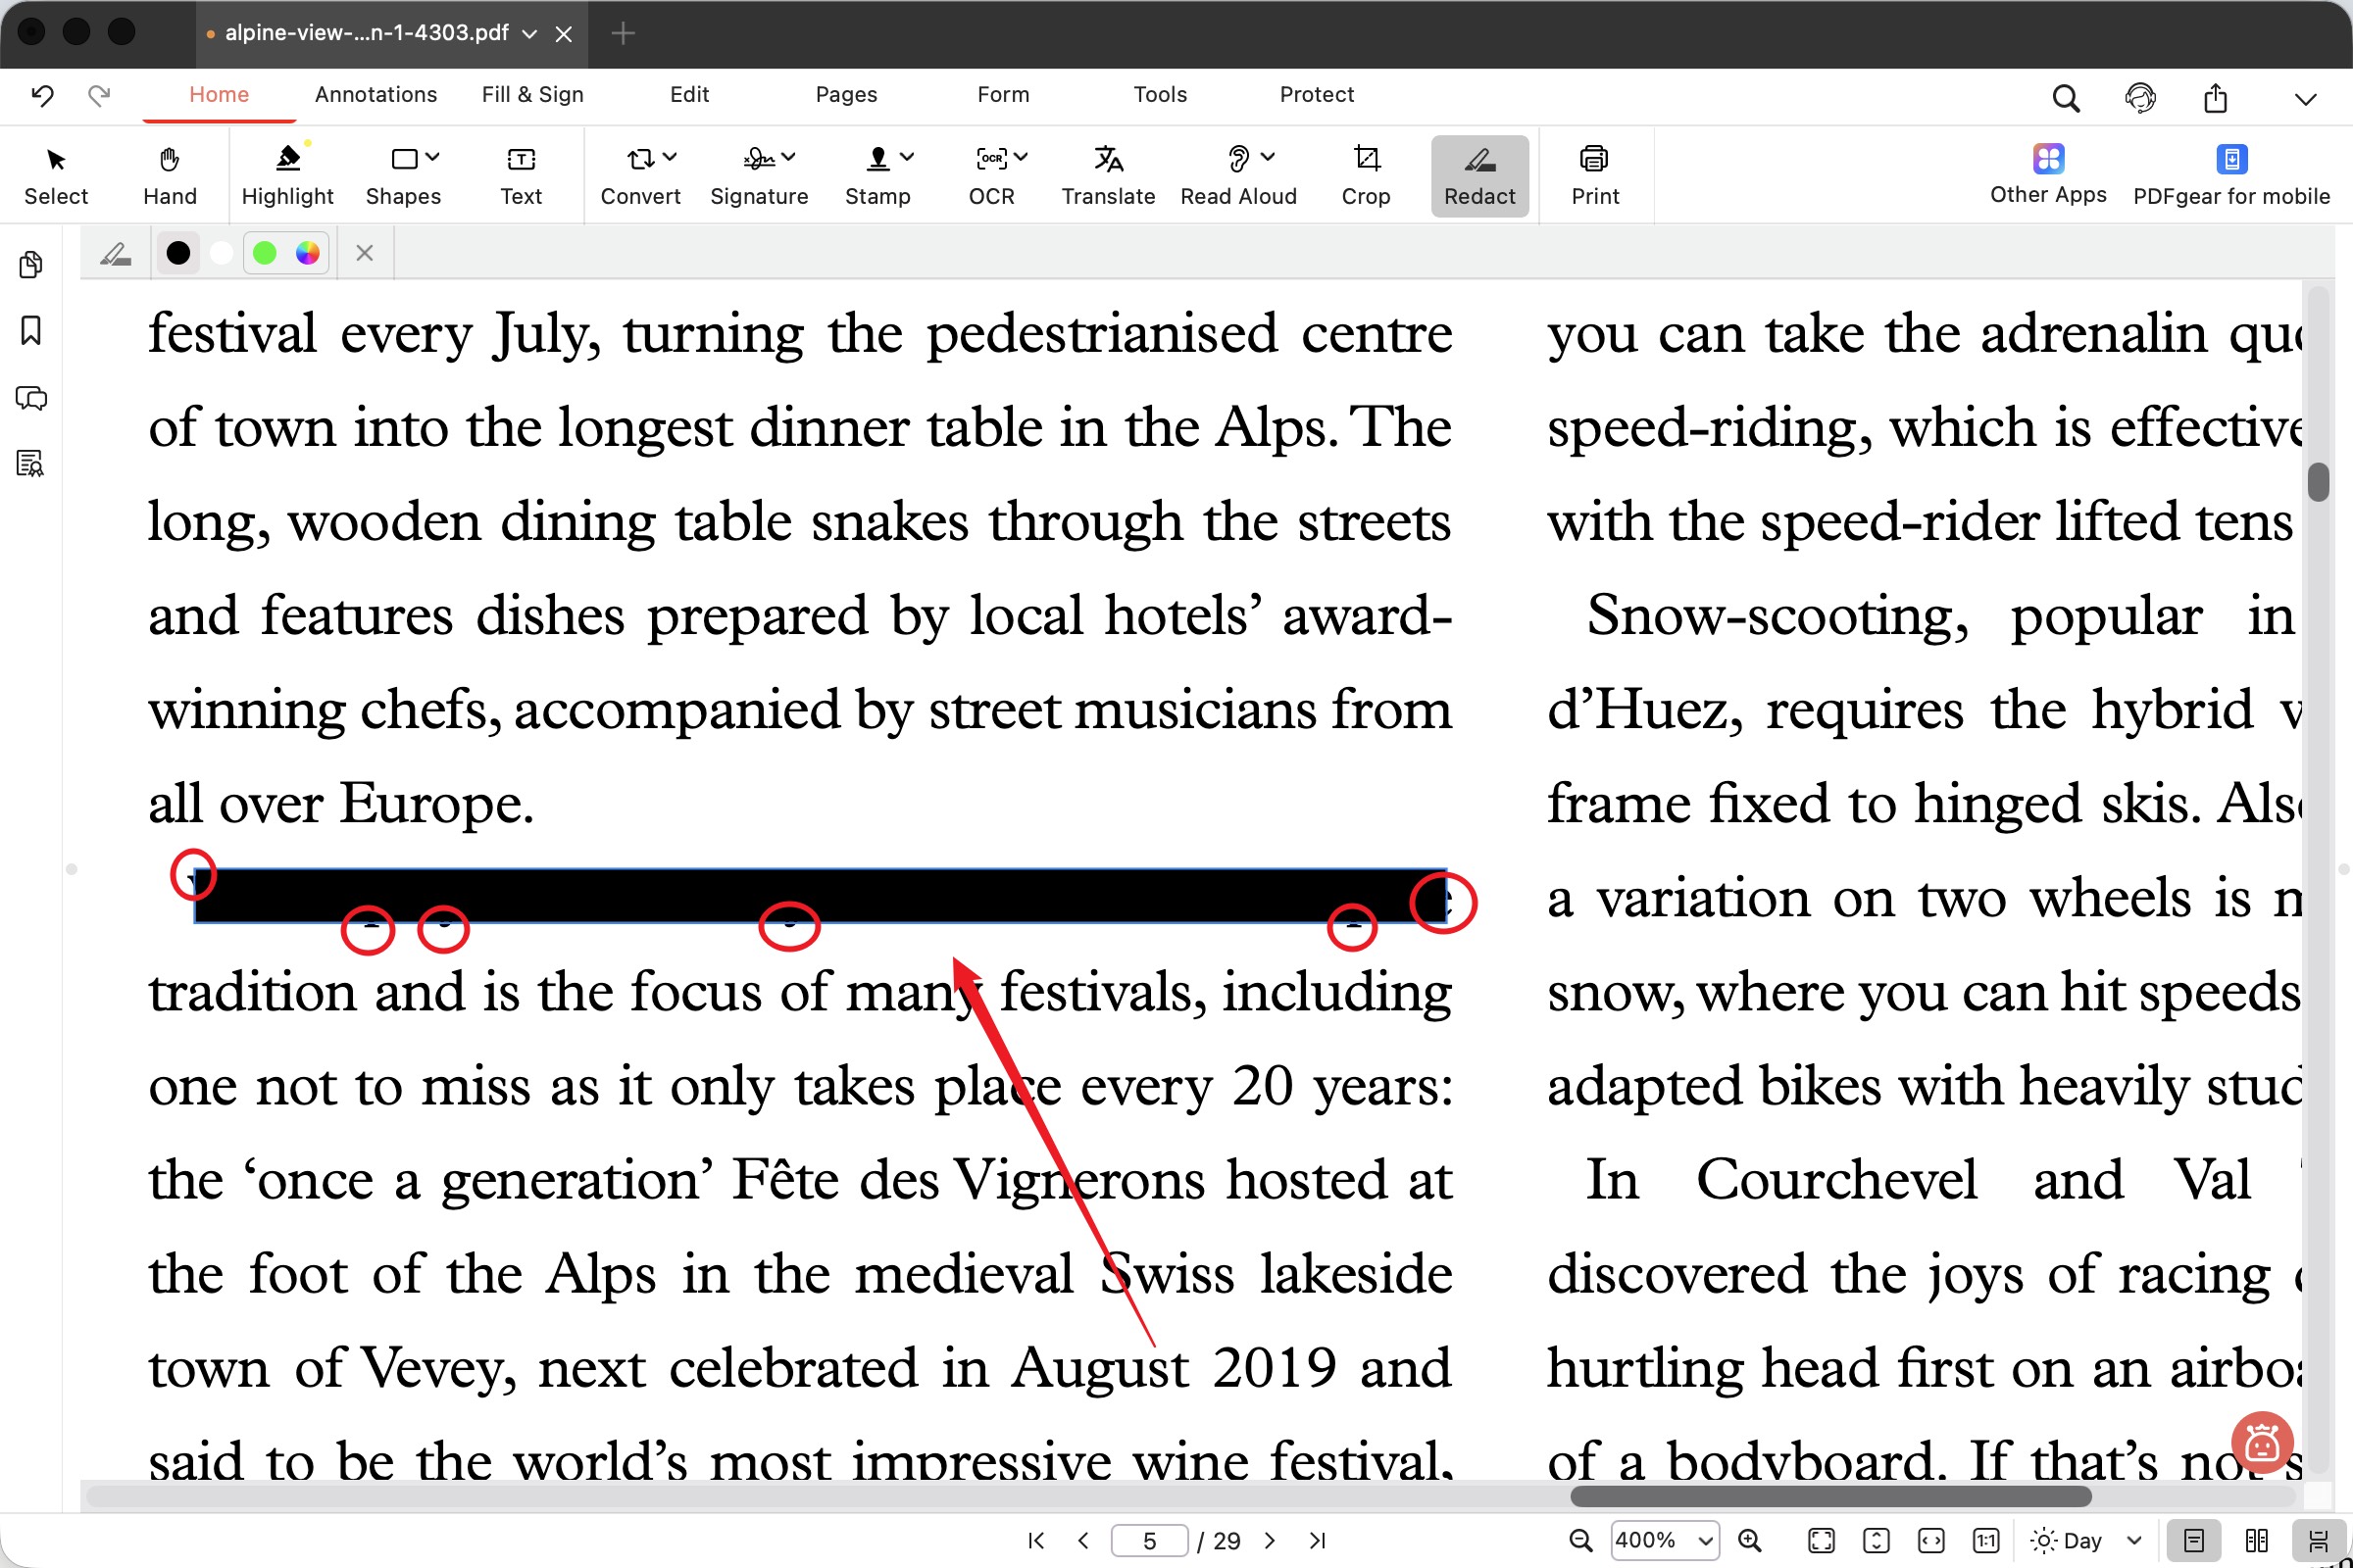Expand the Read Aloud dropdown arrow
2353x1568 pixels.
(1269, 157)
